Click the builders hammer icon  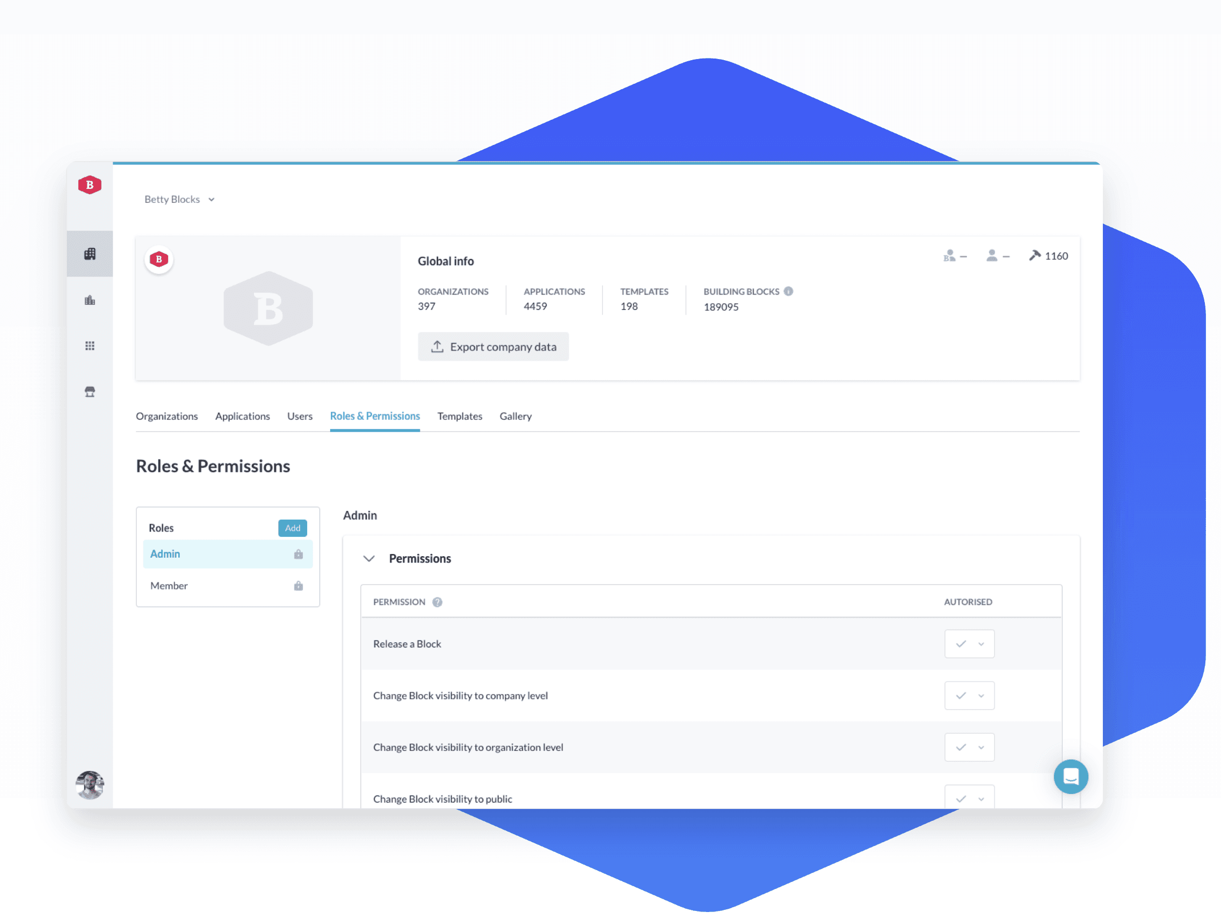click(x=1035, y=256)
